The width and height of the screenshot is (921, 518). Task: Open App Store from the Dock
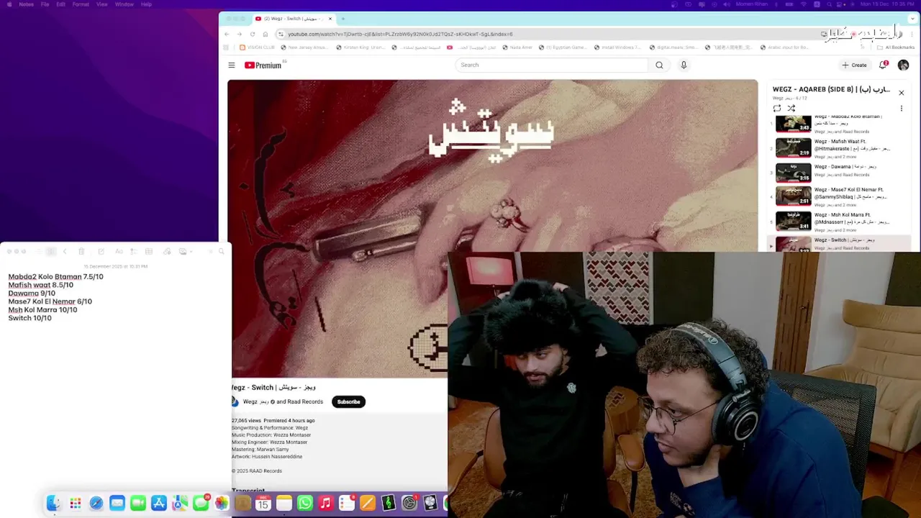point(159,503)
